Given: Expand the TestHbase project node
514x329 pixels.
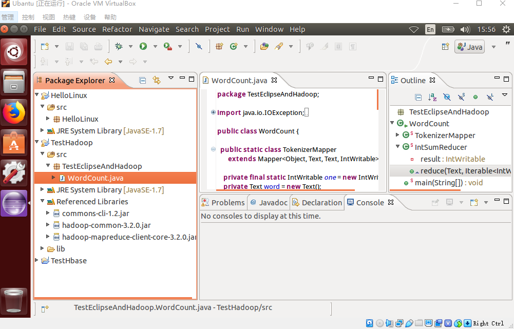Looking at the screenshot, I should (37, 260).
